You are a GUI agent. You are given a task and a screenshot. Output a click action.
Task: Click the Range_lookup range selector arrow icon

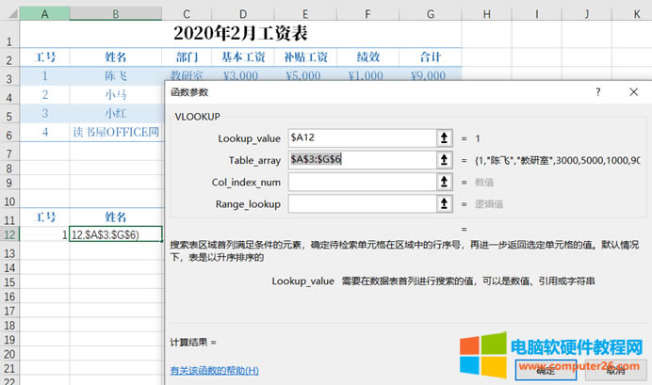[x=444, y=204]
